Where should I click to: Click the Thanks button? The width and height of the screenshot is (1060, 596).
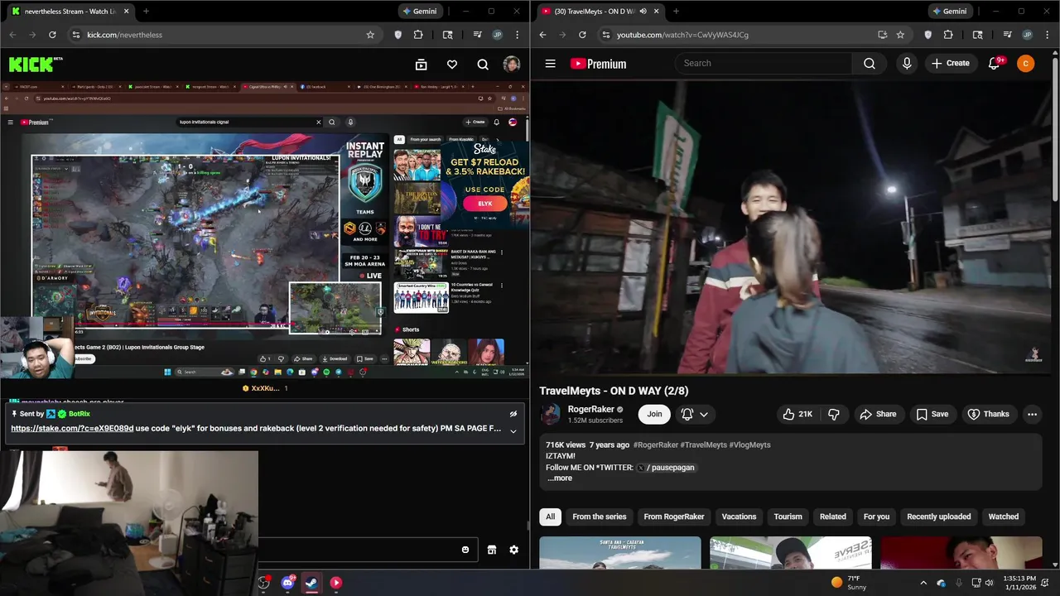(x=989, y=414)
